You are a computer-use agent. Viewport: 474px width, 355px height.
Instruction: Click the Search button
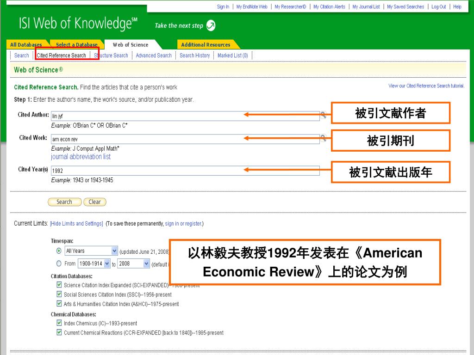[64, 202]
